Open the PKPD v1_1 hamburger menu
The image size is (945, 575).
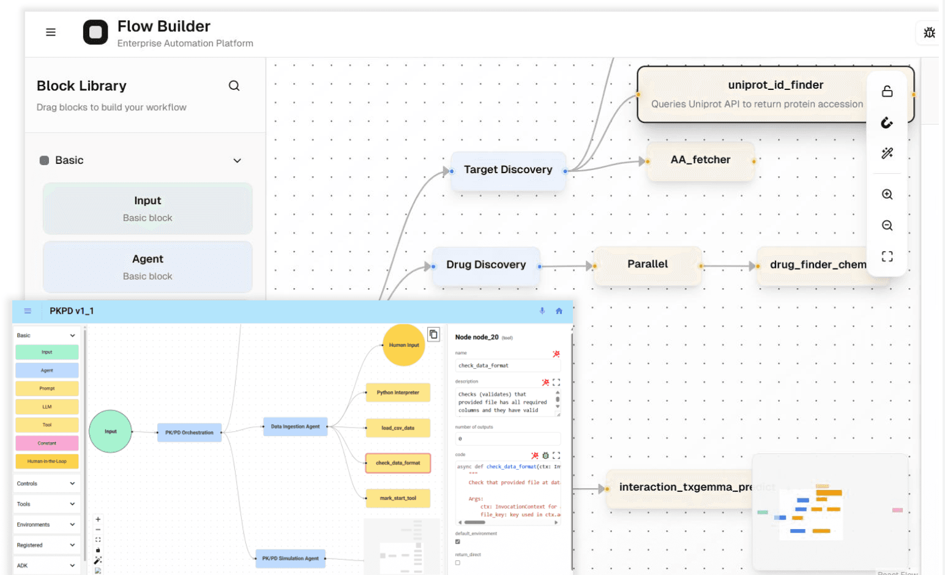pos(28,311)
